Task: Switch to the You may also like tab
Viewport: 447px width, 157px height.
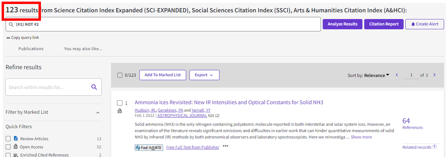Action: (83, 49)
